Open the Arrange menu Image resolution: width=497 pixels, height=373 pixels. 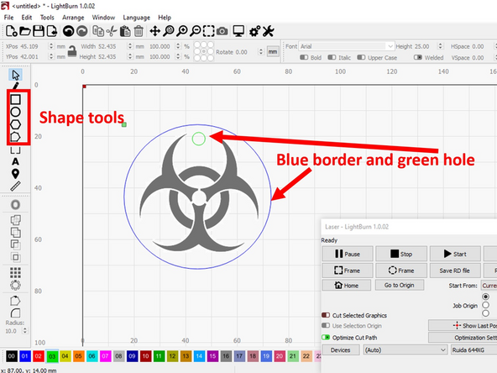point(73,18)
